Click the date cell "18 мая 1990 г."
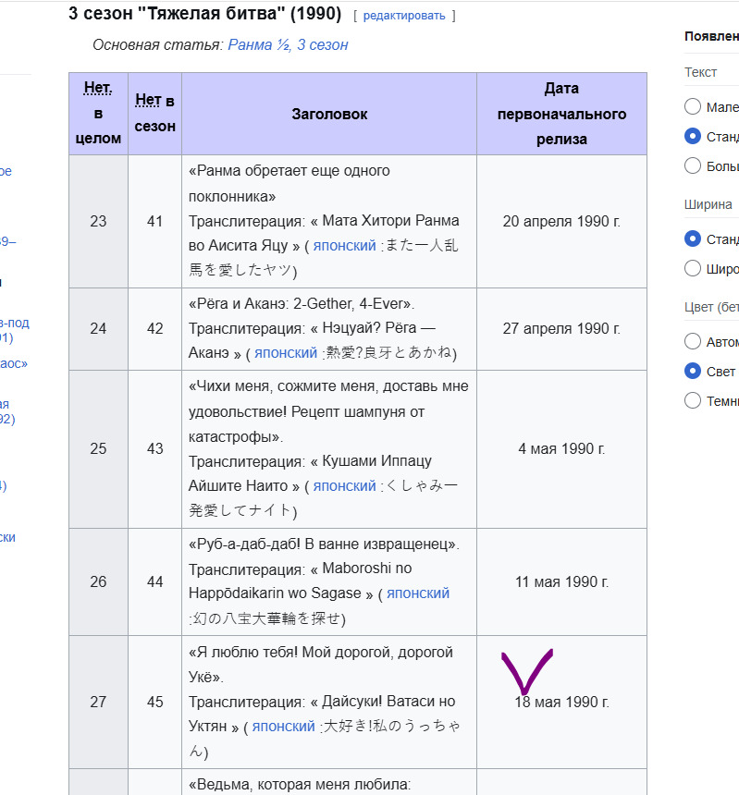This screenshot has height=795, width=739. tap(561, 703)
